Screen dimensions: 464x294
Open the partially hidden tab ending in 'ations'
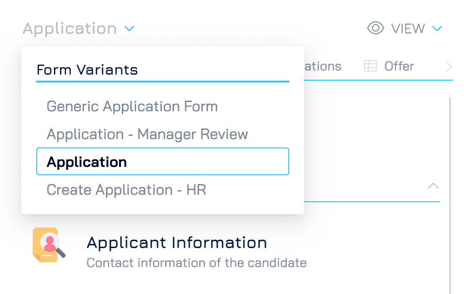pos(323,66)
